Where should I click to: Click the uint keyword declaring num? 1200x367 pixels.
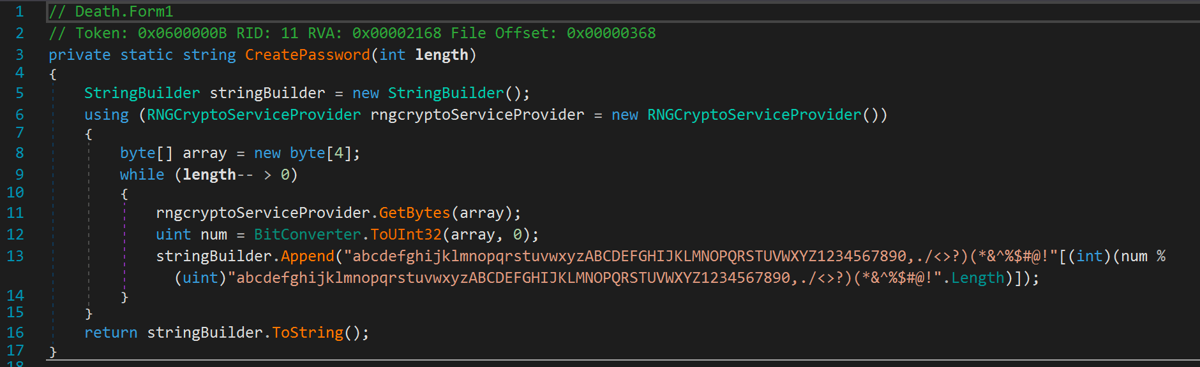pos(173,234)
